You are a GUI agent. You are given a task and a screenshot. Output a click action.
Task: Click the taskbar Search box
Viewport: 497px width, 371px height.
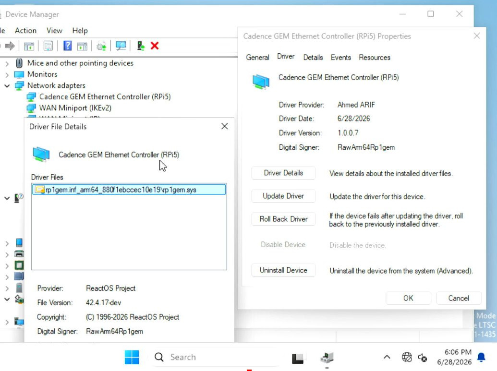[x=215, y=357]
